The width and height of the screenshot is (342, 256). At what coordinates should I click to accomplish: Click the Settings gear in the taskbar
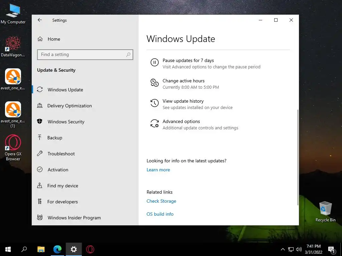tap(74, 249)
